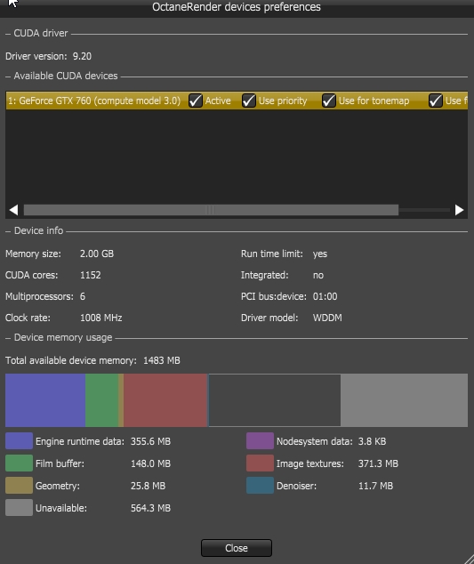Toggle the Active checkbox for GeForce GTX 760
Screen dimensions: 474x564
pos(196,101)
